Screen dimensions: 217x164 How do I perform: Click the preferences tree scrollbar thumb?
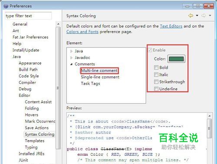tap(58, 88)
